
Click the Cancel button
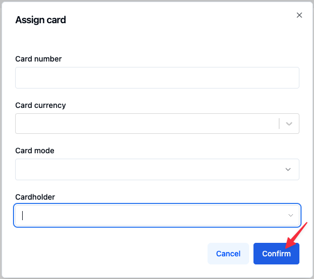[228, 254]
